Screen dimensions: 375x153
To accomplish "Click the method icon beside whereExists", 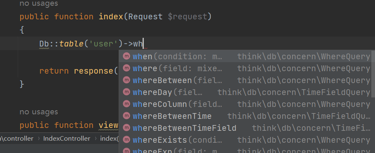I will tap(126, 140).
